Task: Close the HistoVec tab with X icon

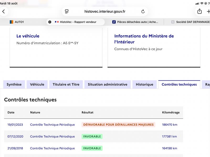Action: pyautogui.click(x=50, y=22)
